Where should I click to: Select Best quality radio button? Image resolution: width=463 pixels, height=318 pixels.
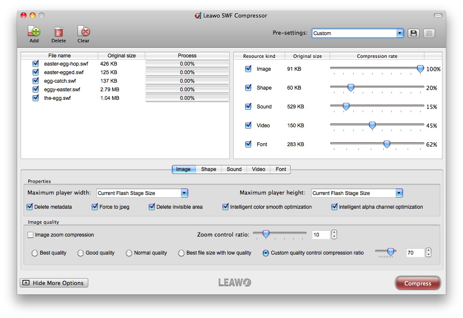pos(35,253)
